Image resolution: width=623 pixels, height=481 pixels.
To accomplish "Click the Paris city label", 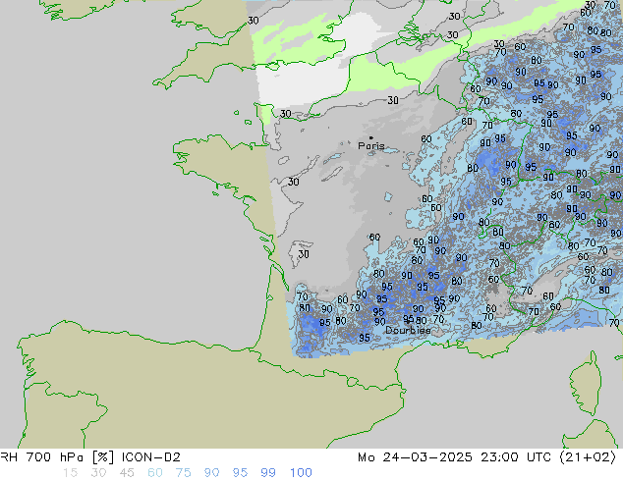I will (371, 145).
